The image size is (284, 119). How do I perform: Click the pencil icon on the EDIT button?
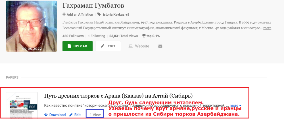[x=103, y=46]
